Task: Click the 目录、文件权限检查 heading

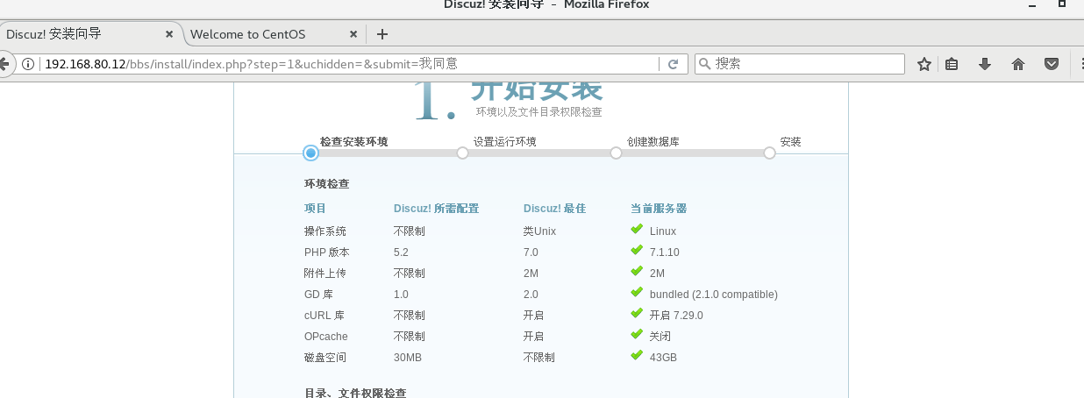Action: 355,394
